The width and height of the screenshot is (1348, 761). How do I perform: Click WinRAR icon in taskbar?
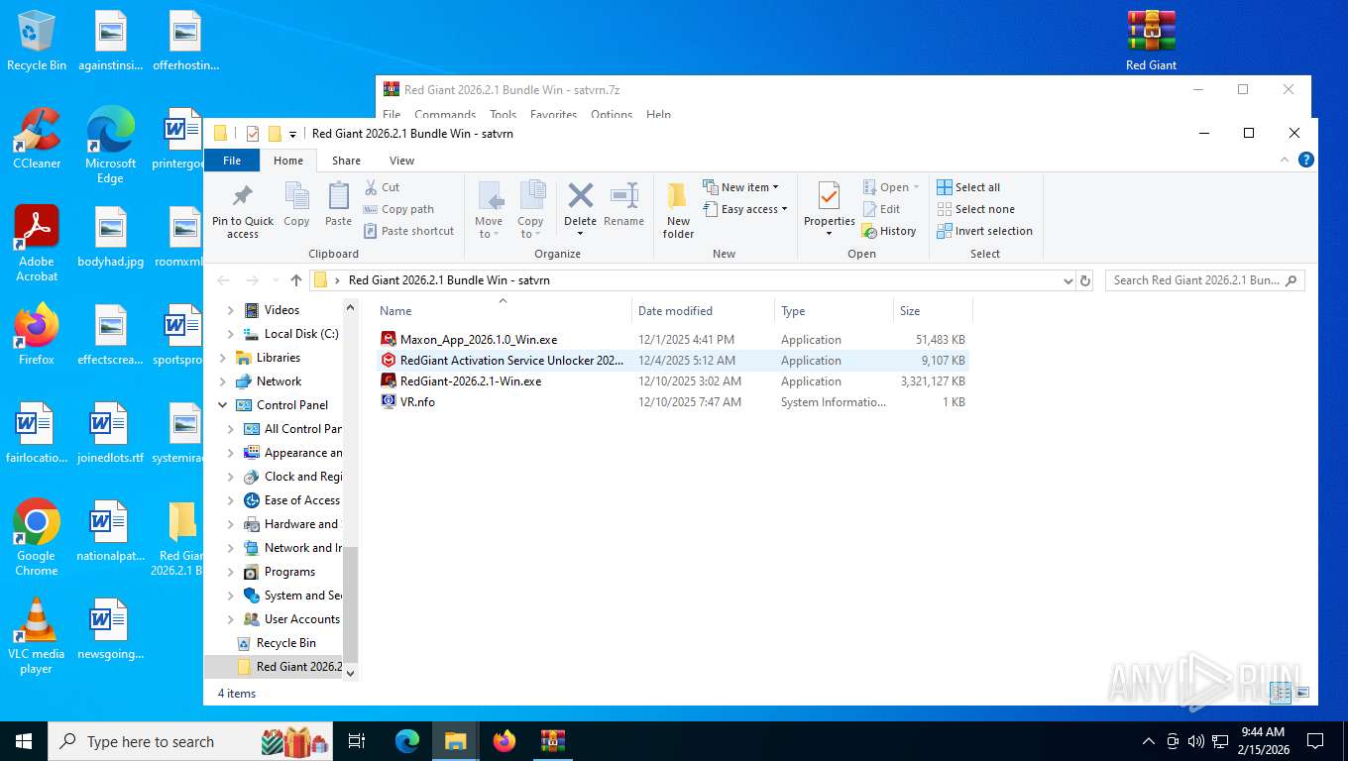[x=553, y=741]
